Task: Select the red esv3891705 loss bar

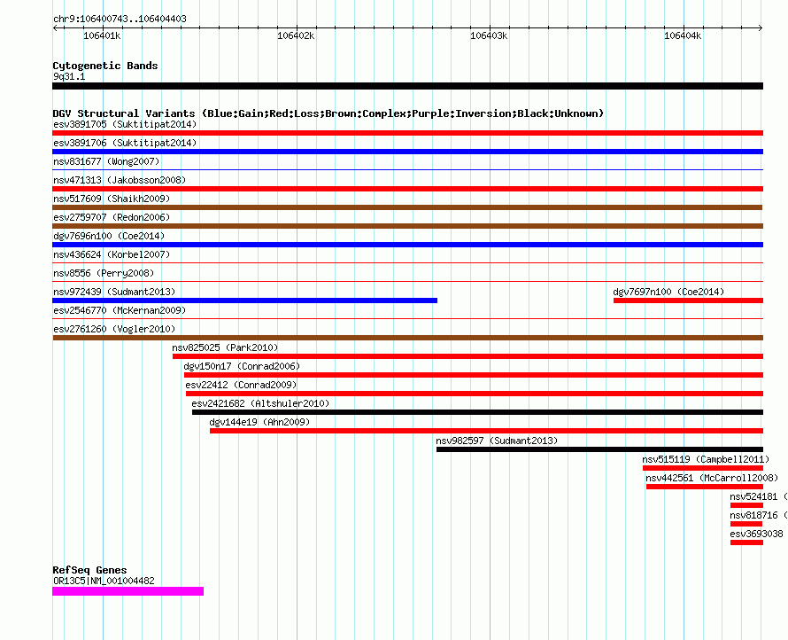Action: [407, 133]
